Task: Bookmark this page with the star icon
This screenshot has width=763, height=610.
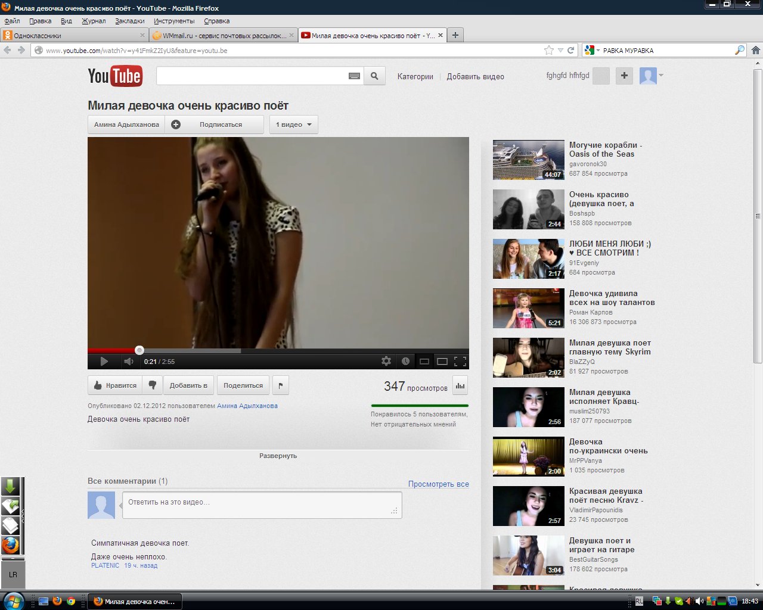Action: click(549, 50)
